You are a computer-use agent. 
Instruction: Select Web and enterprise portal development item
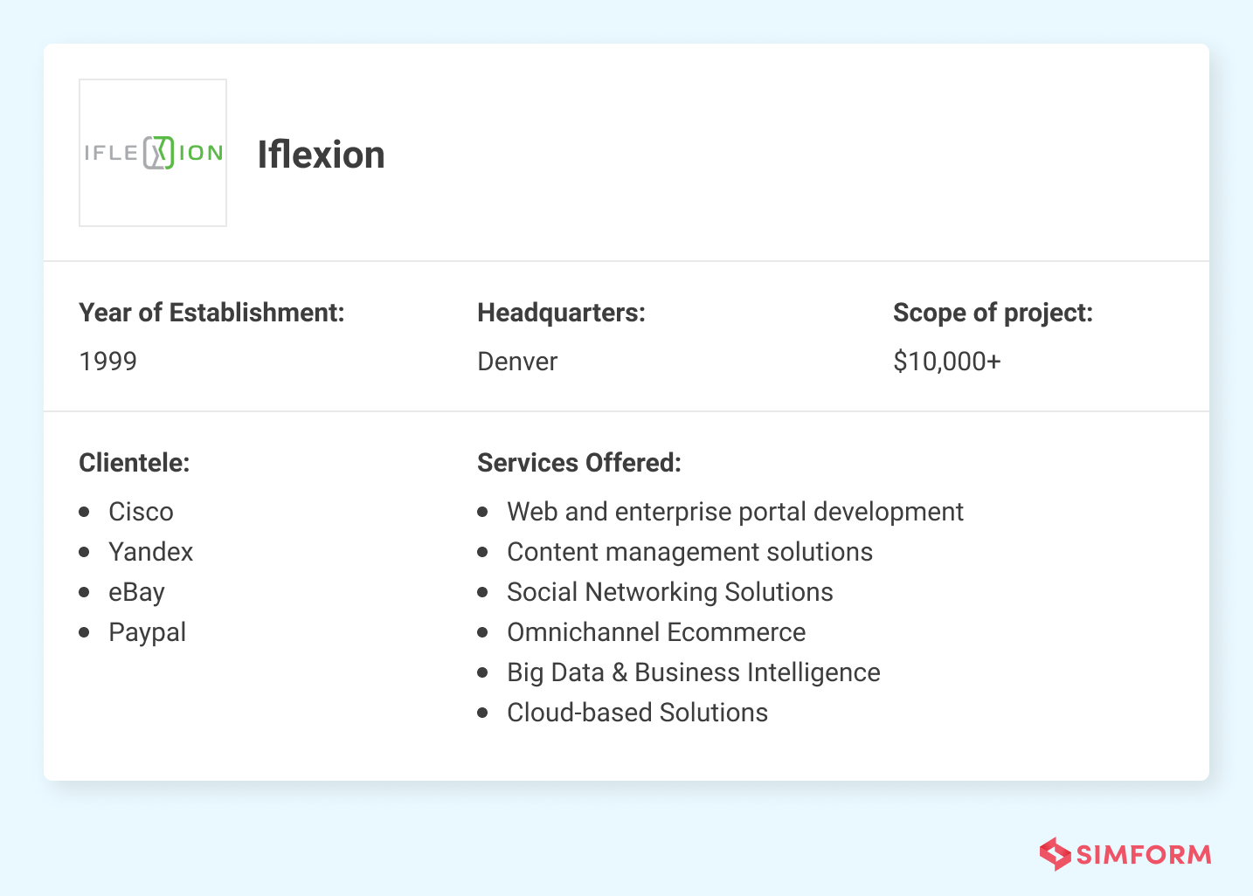point(735,512)
